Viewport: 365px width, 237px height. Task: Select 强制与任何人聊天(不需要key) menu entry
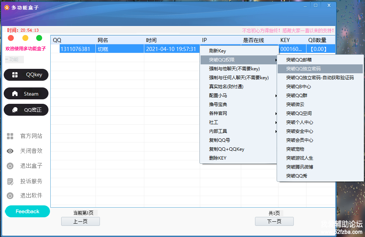(x=239, y=78)
